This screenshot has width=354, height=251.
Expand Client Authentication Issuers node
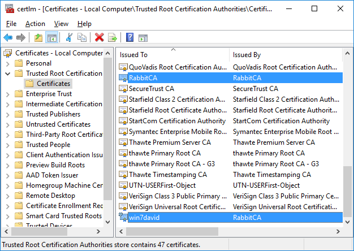click(x=8, y=155)
